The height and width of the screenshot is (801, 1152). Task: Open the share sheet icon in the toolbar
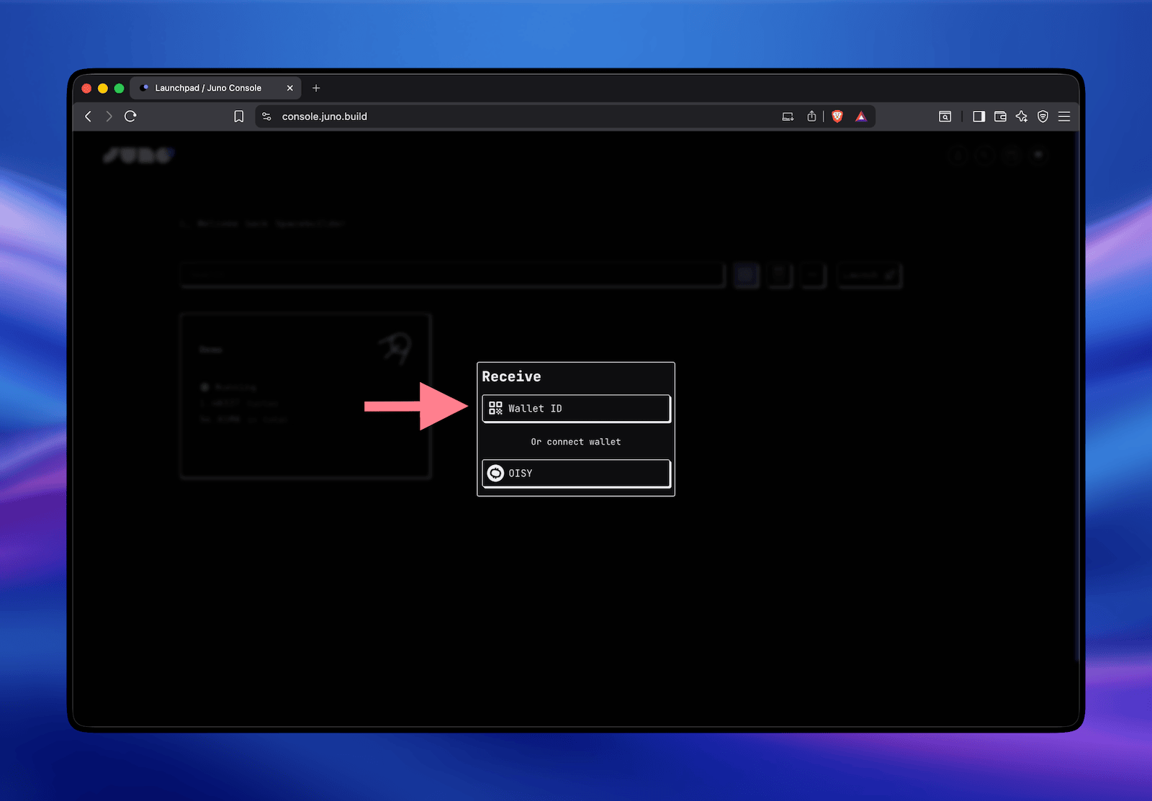(811, 116)
